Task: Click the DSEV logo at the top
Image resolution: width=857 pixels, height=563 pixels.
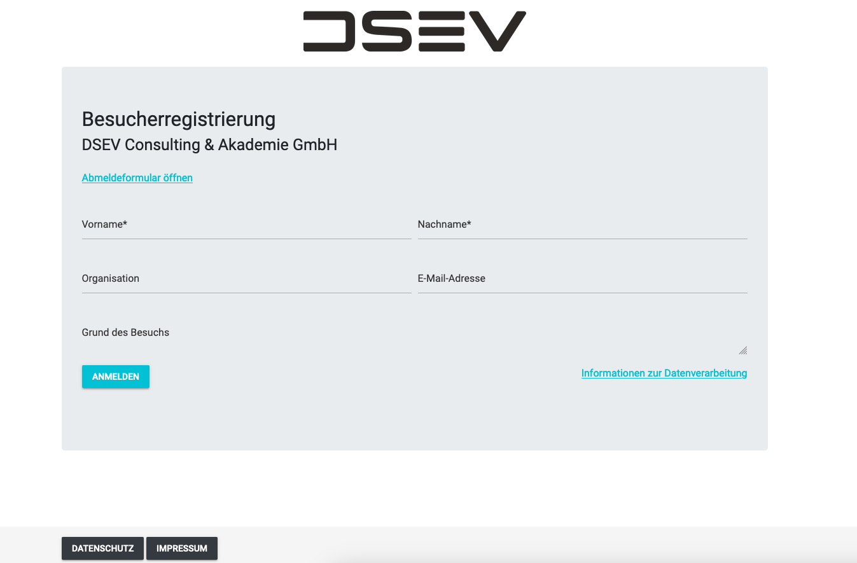Action: (x=414, y=31)
